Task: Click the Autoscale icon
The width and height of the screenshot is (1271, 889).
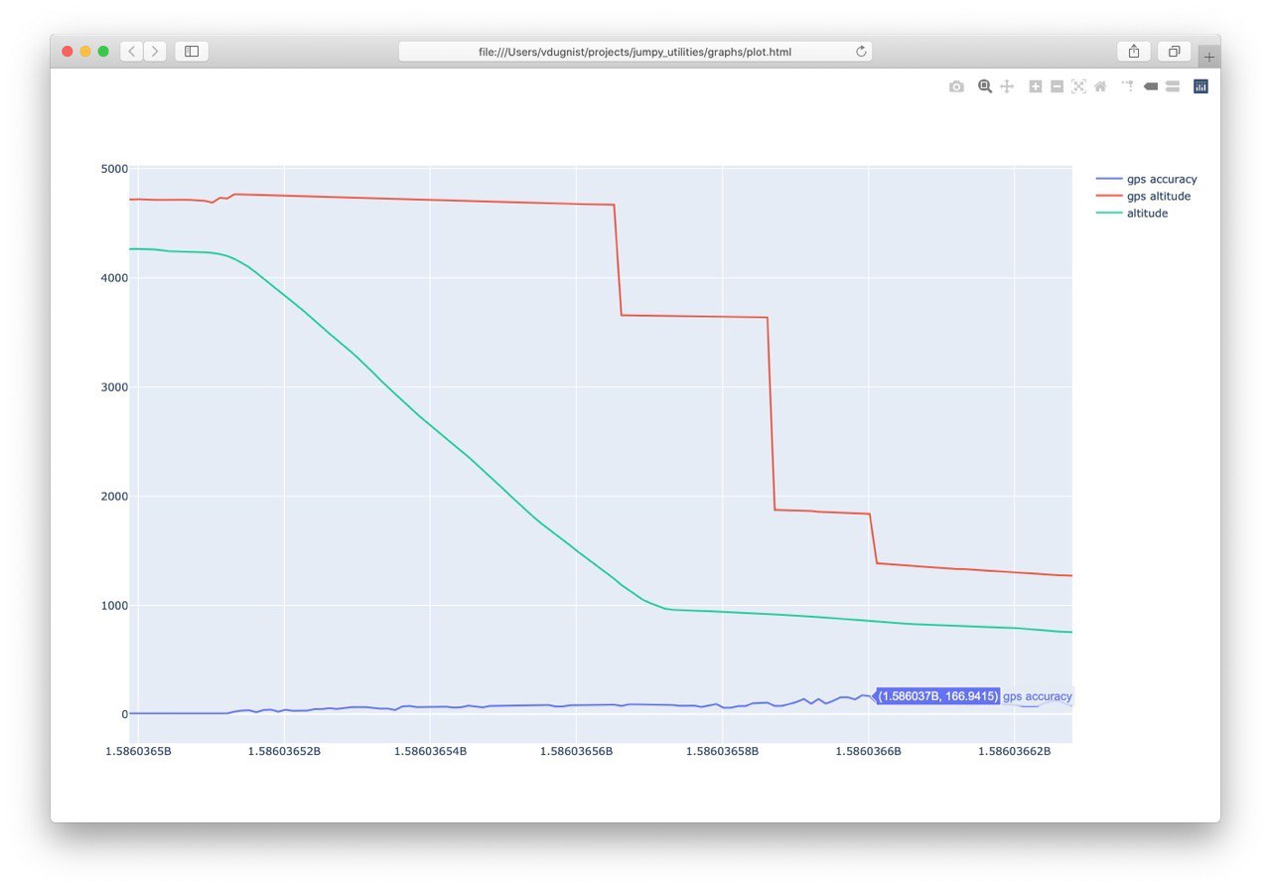Action: (1078, 87)
